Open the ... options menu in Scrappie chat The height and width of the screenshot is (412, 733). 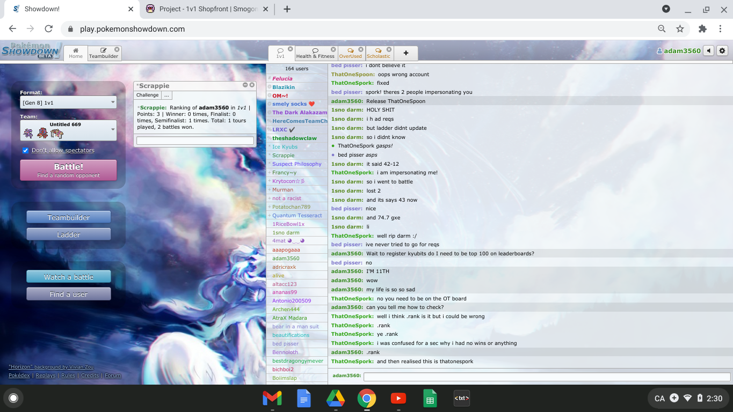click(166, 95)
